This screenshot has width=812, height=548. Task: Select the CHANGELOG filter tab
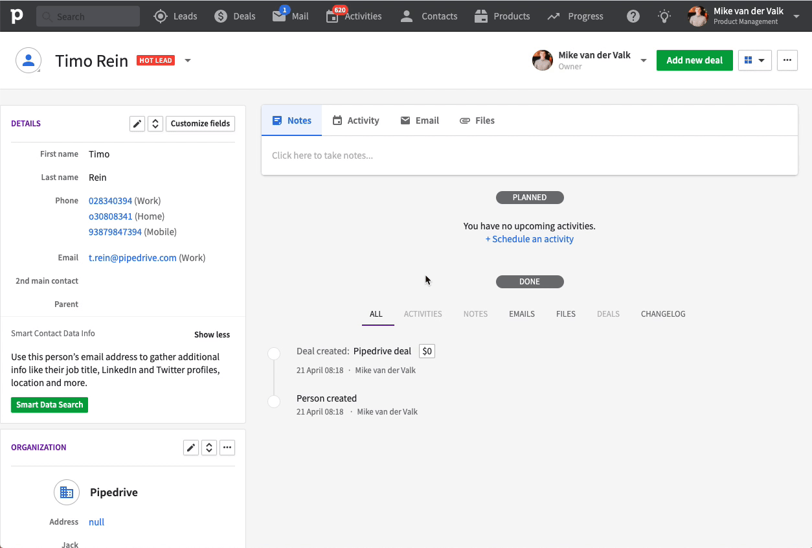click(x=662, y=314)
